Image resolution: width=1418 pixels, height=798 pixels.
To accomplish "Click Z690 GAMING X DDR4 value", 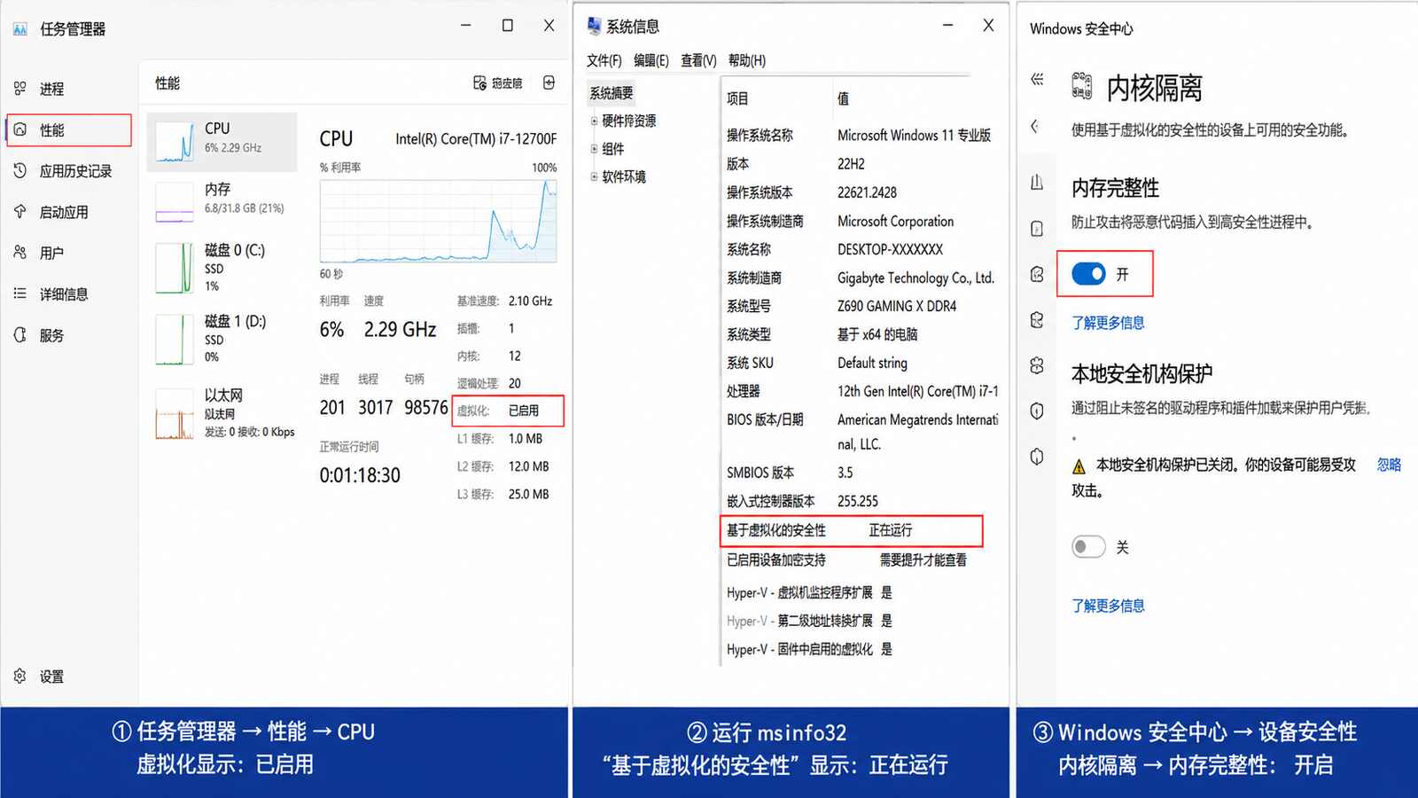I will [x=897, y=306].
